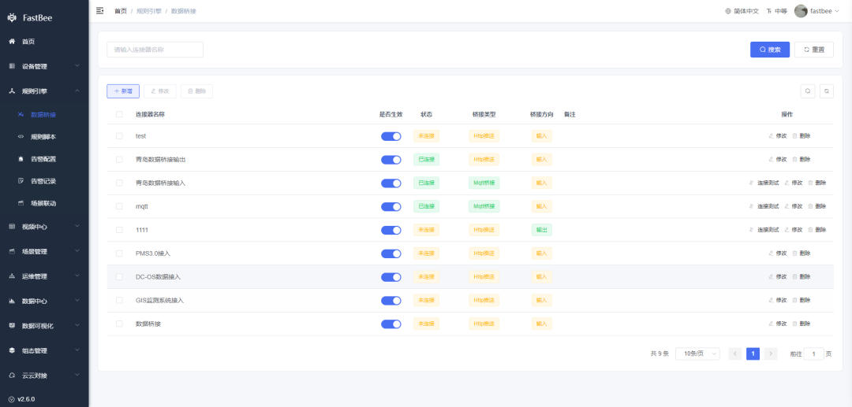Open the 中等 layout size selector
Viewport: 852px width, 407px height.
point(777,11)
